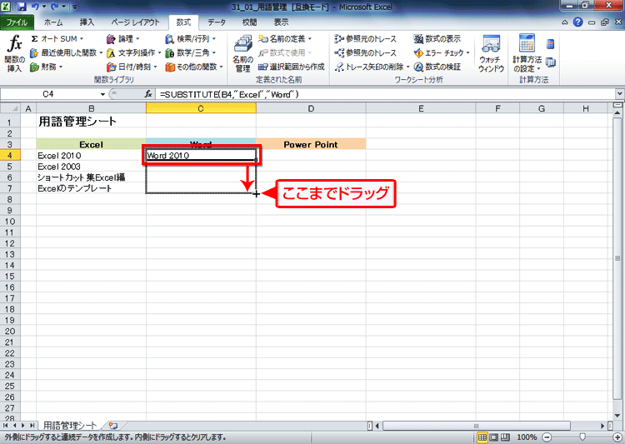Switch to Page Break Preview in status bar

[505, 437]
